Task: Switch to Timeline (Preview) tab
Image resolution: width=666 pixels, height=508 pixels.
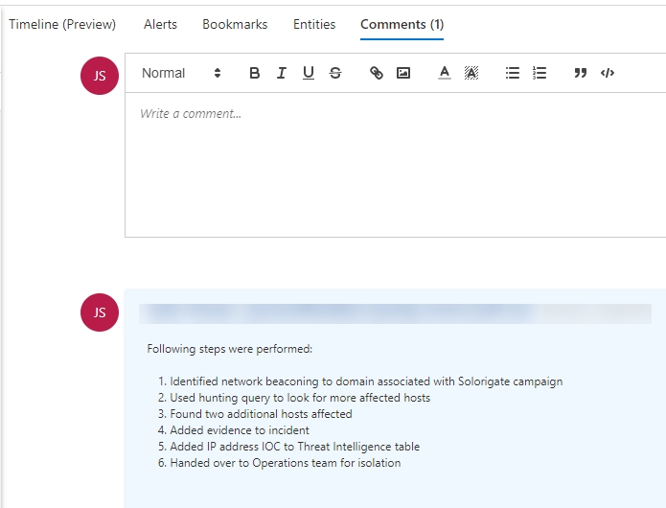Action: point(62,24)
